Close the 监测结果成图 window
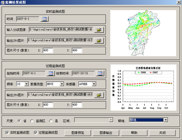Screen dimensions: 182x140 point(179,2)
